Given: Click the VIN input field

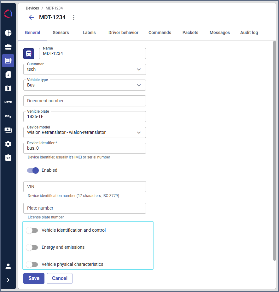Looking at the screenshot, I should pyautogui.click(x=84, y=187).
